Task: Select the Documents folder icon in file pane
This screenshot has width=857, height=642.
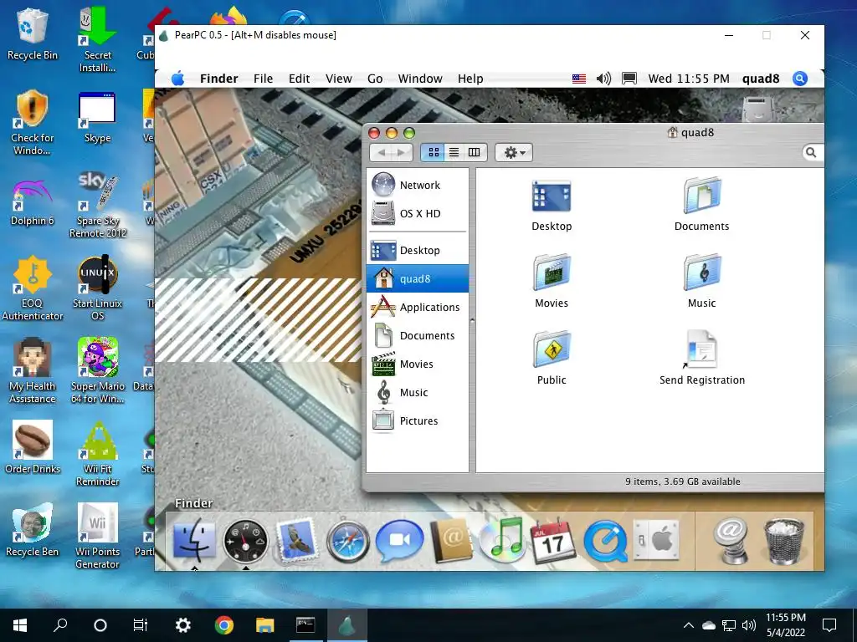Action: 702,196
